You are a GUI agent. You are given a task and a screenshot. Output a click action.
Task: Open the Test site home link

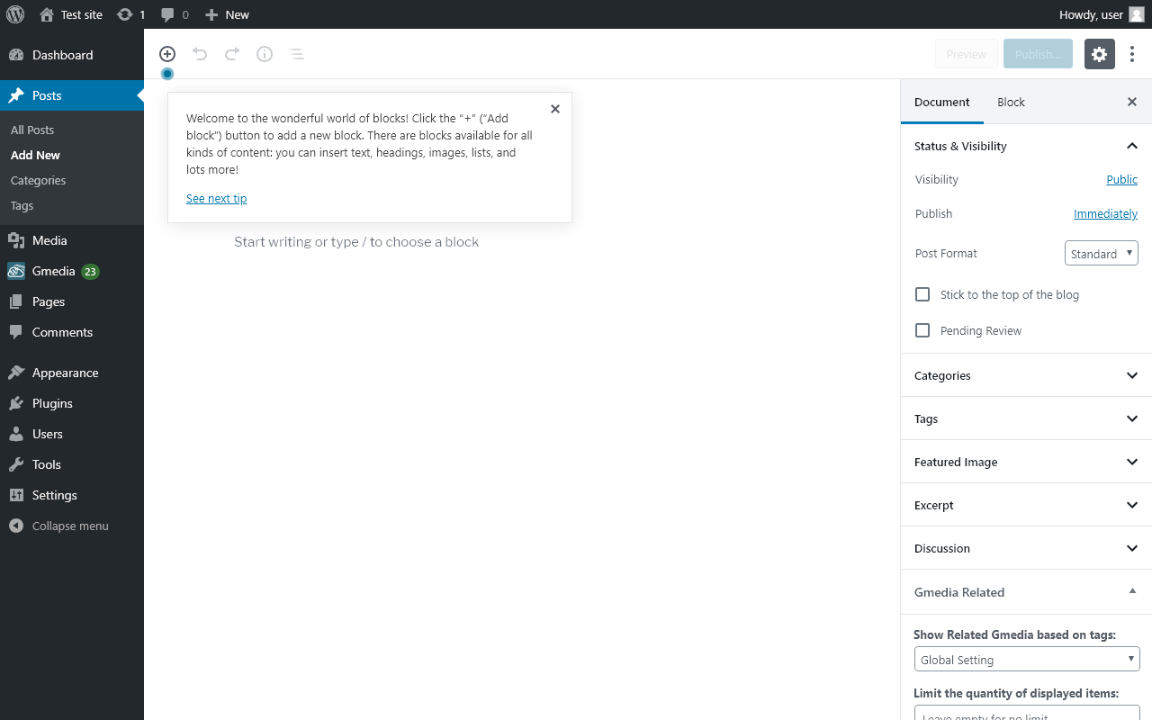tap(71, 14)
